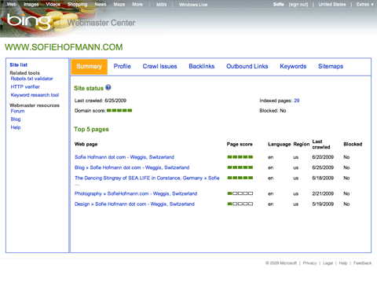
Task: Click the 6/18/2009 last crawled date
Action: pyautogui.click(x=323, y=178)
